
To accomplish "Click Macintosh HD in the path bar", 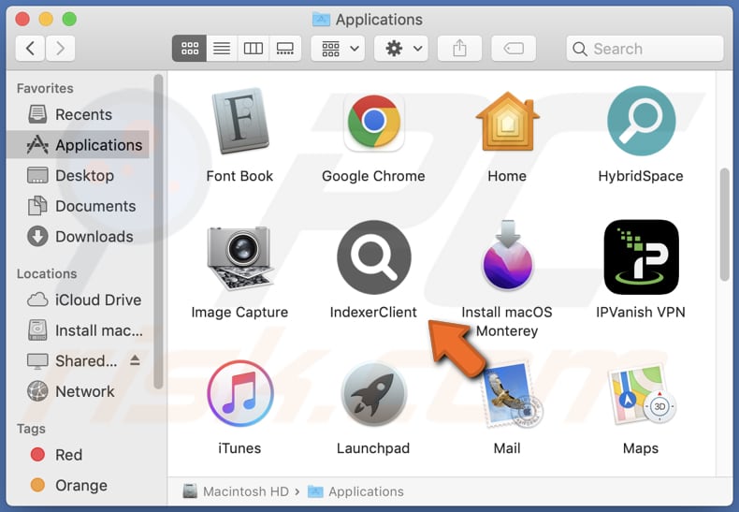I will pos(236,491).
